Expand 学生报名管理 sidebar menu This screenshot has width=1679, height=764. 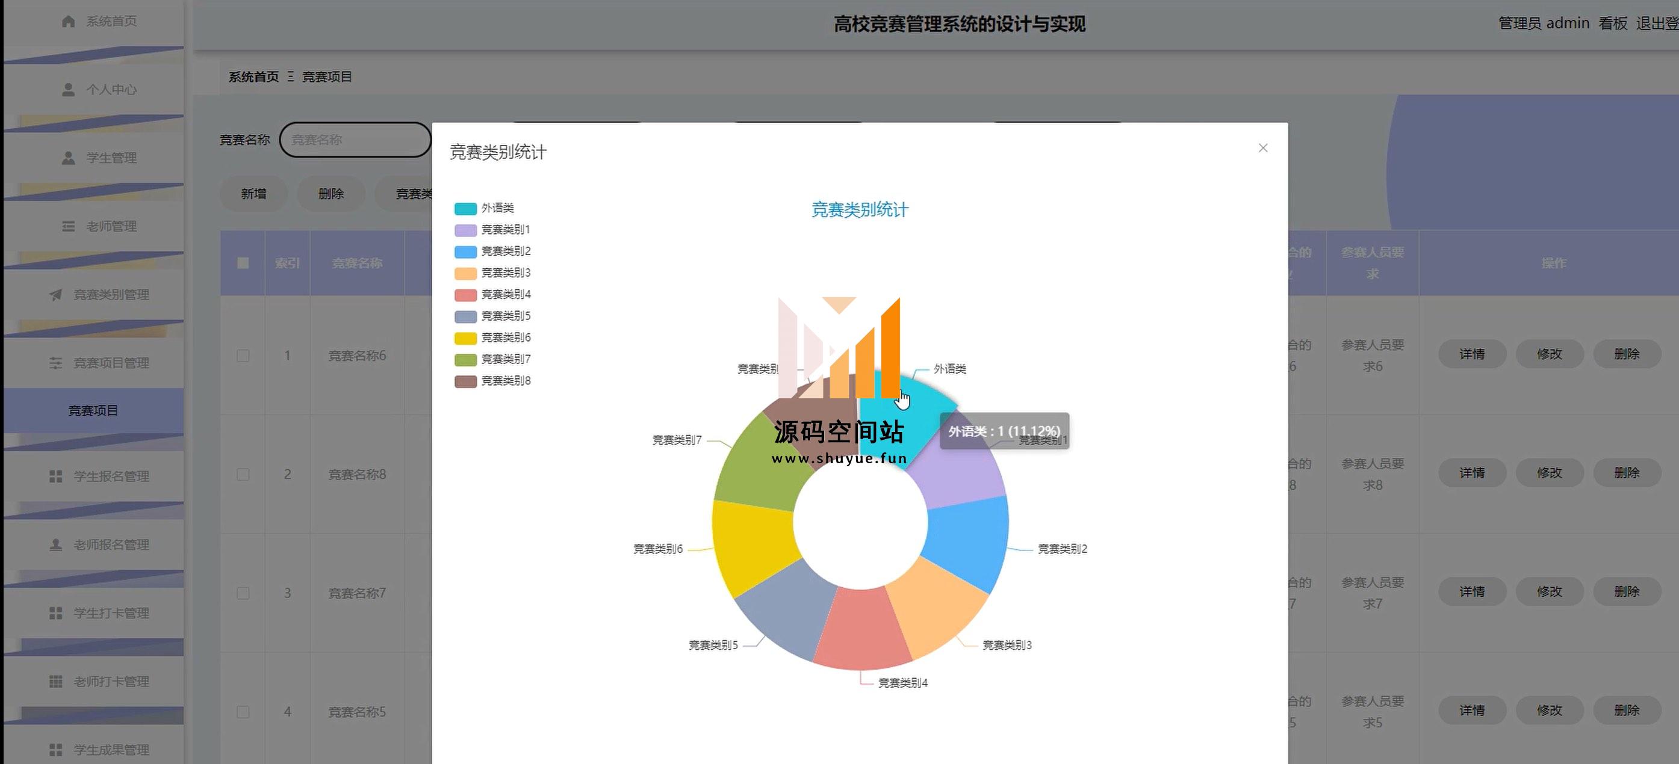tap(94, 476)
